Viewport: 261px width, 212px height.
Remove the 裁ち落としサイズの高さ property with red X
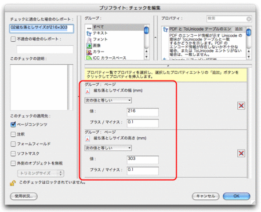pos(241,153)
